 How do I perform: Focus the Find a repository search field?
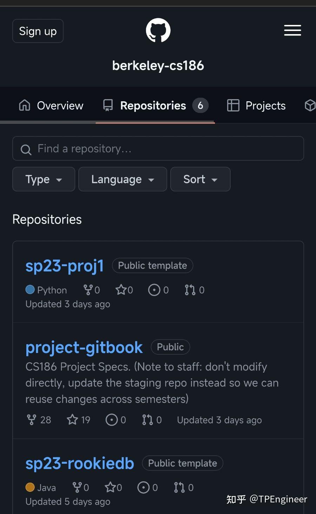pyautogui.click(x=158, y=149)
